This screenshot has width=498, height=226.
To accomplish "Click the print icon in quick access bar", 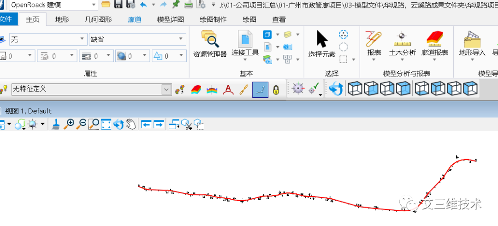I will (x=189, y=5).
